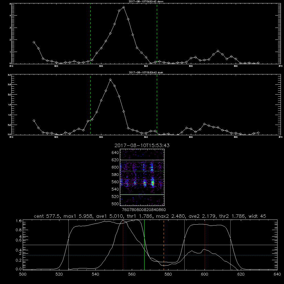284x284 pixels.
Task: Click 'cent 577.5' in the stats line
Action: (x=47, y=216)
